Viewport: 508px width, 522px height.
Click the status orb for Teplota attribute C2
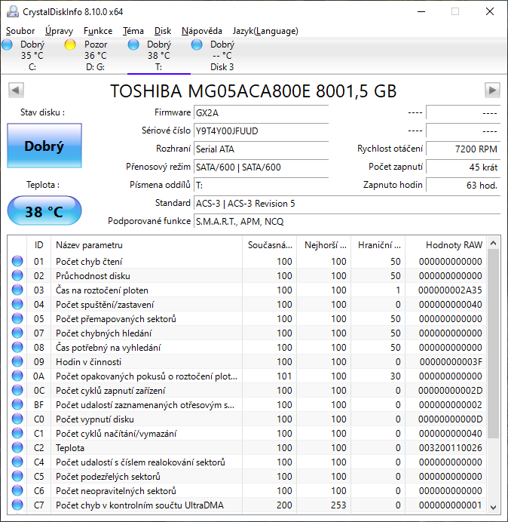tap(17, 448)
